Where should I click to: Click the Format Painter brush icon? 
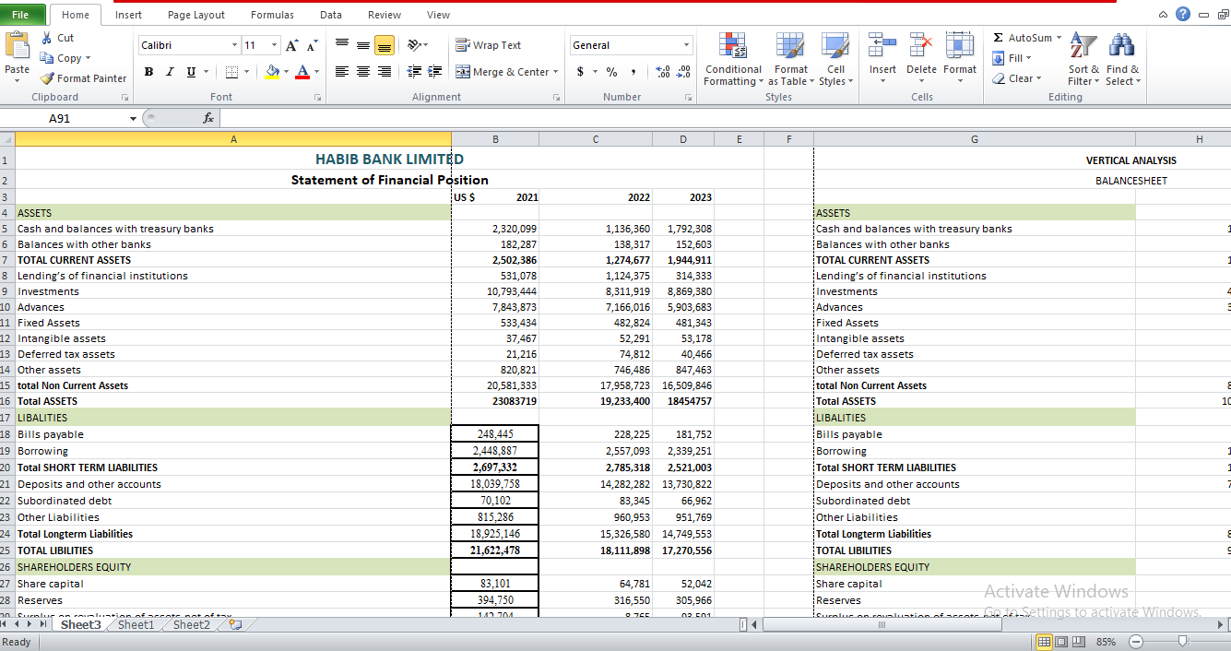coord(48,78)
